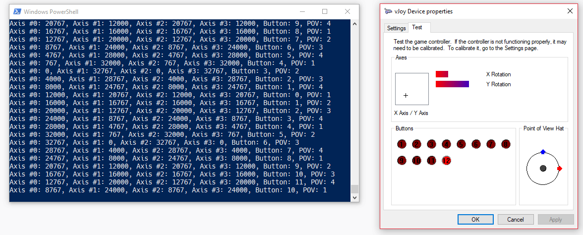Confirm with the OK button

coord(475,219)
